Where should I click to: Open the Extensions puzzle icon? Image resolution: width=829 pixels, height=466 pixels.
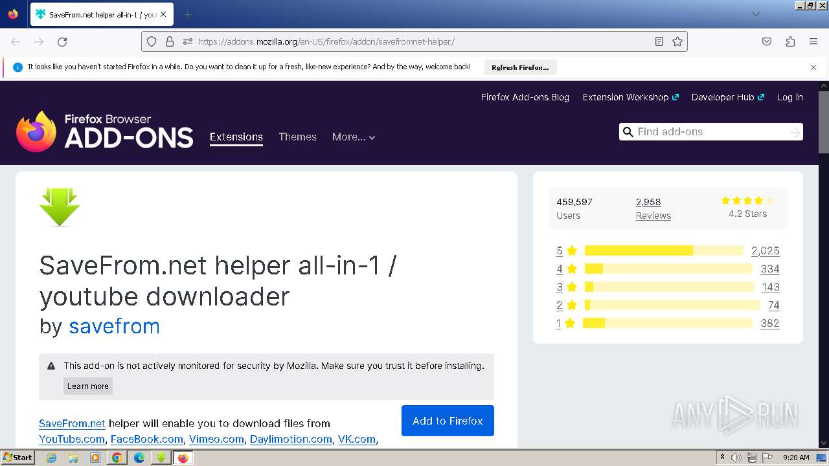point(790,41)
